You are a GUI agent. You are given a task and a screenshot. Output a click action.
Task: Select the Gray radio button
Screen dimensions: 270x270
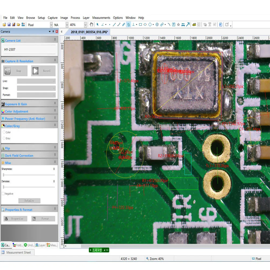(4, 138)
